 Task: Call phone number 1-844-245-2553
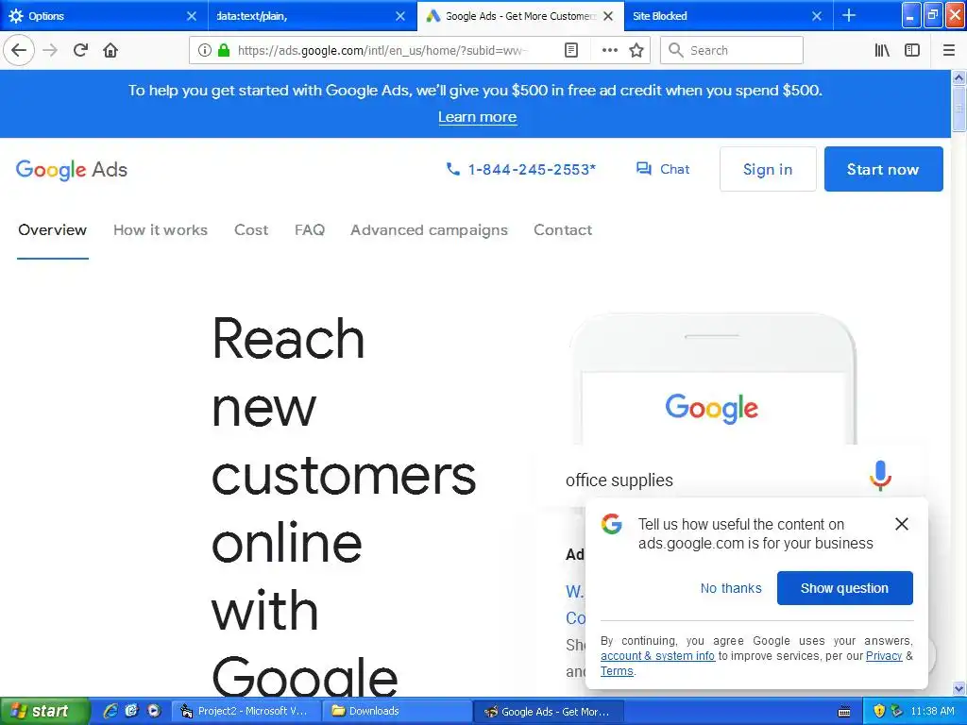532,170
